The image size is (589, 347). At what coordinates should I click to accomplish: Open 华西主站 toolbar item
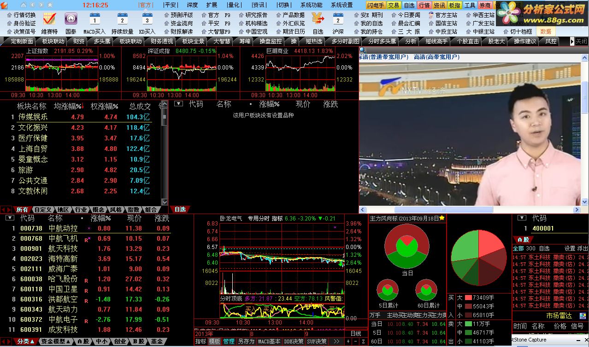coord(480,15)
